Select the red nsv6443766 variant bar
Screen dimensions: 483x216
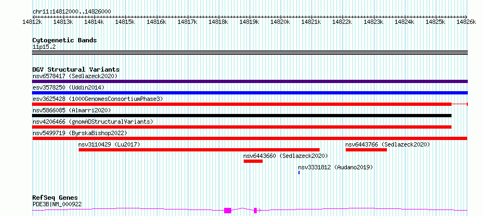tap(366, 150)
